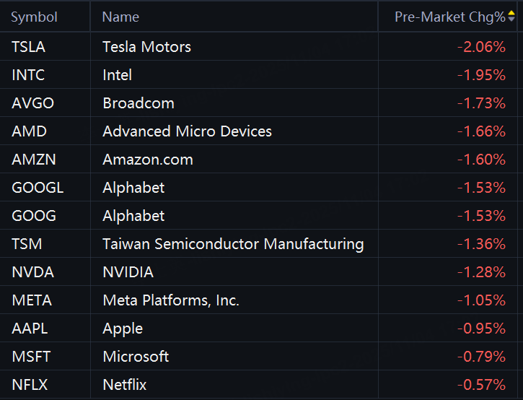This screenshot has width=523, height=400.
Task: Select the GOOGL ticker symbol
Action: 38,188
